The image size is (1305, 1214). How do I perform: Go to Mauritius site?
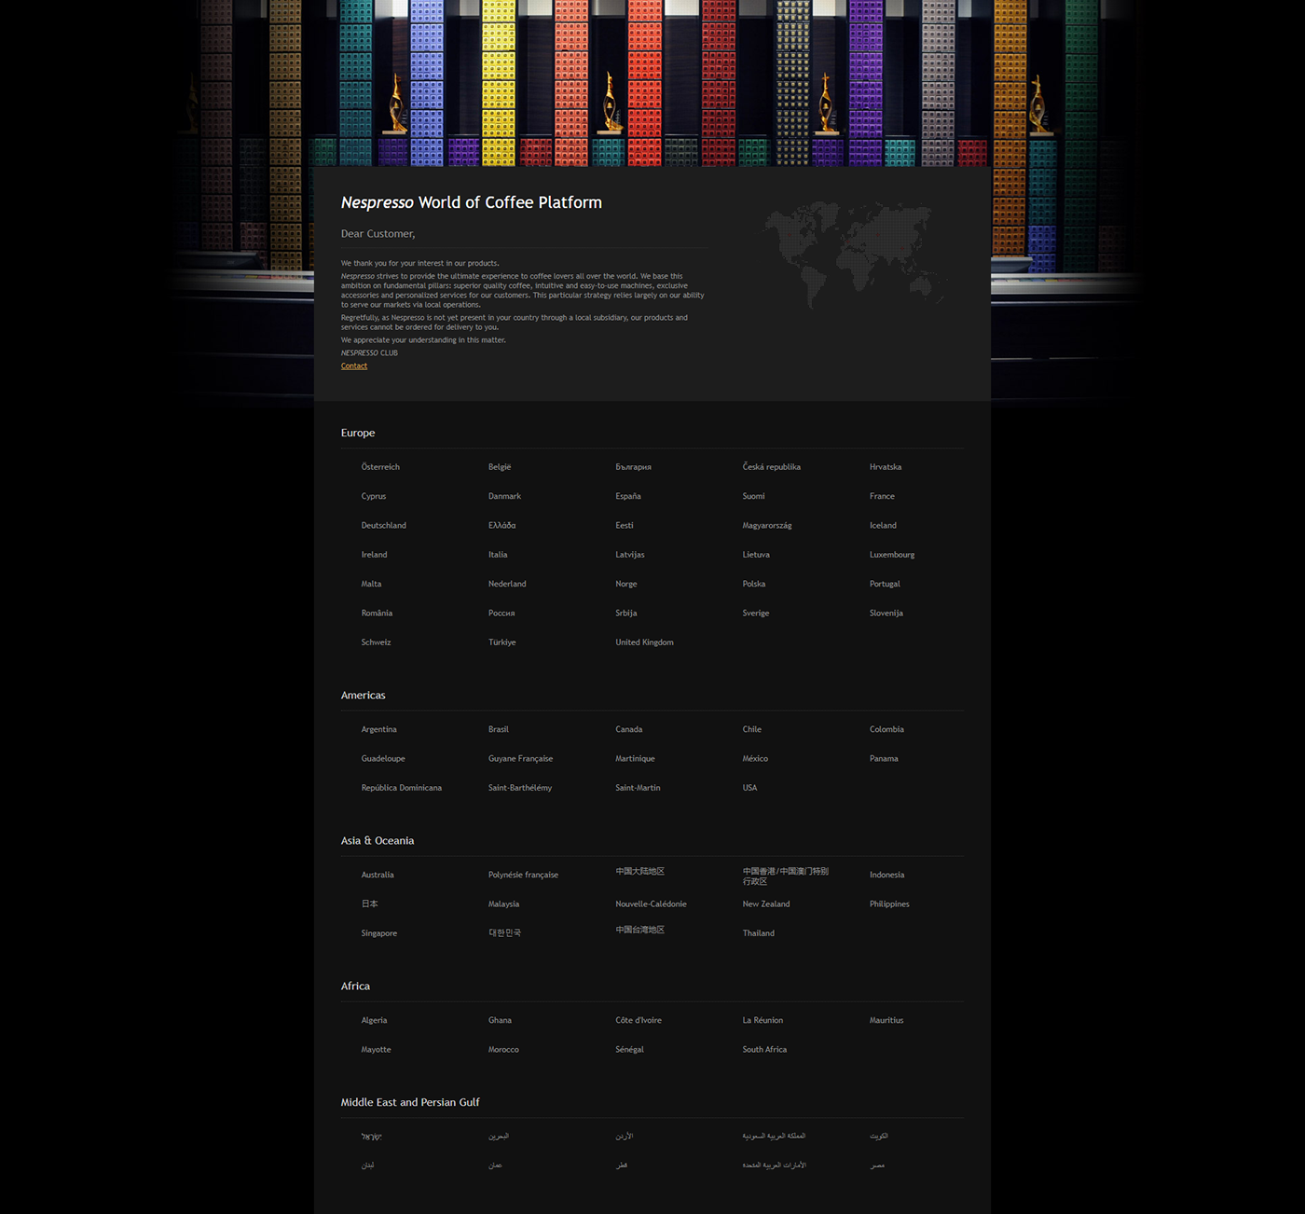886,1021
